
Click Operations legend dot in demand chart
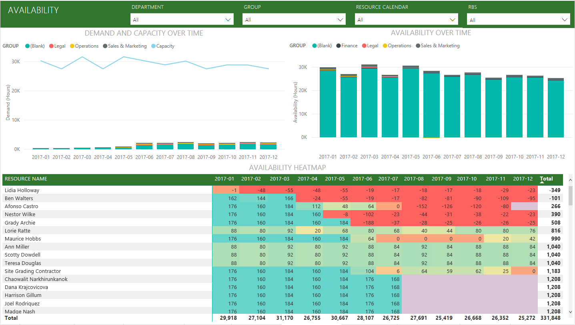click(x=72, y=46)
